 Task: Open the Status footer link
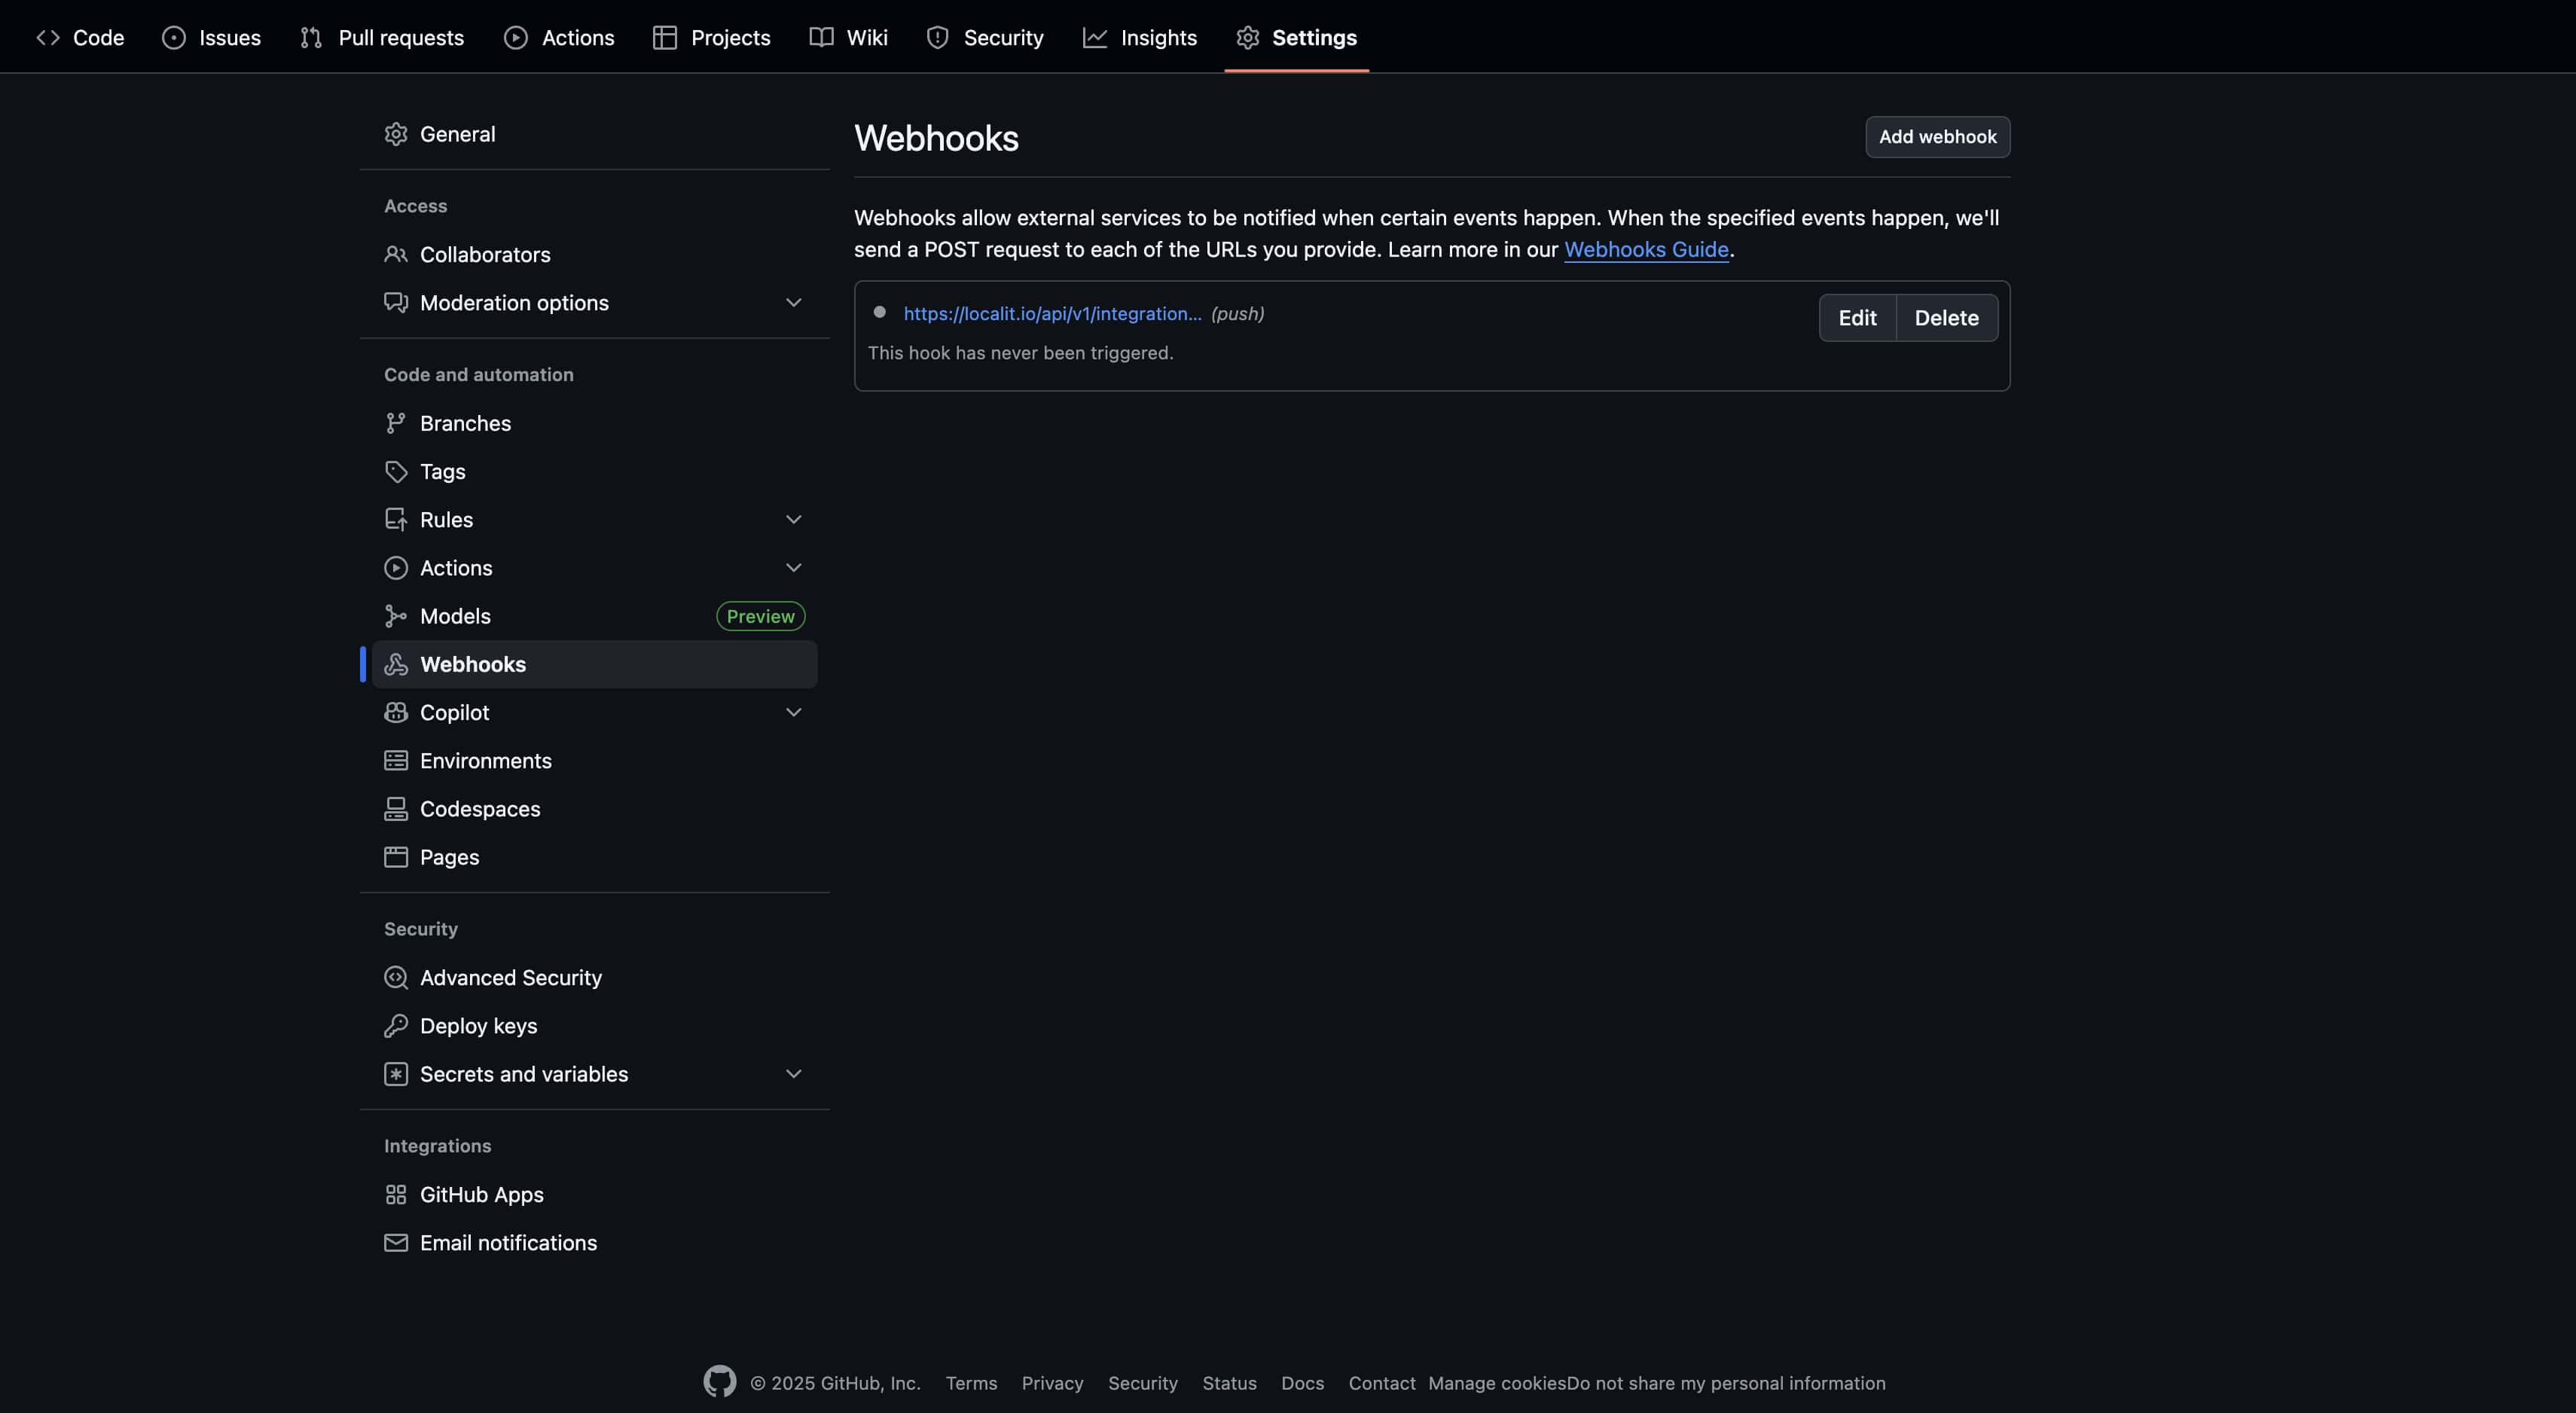pyautogui.click(x=1229, y=1383)
